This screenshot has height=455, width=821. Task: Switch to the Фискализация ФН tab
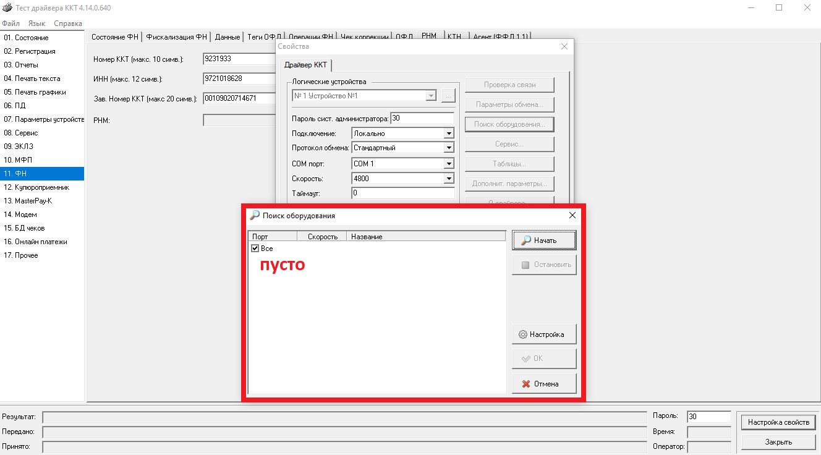[x=177, y=37]
